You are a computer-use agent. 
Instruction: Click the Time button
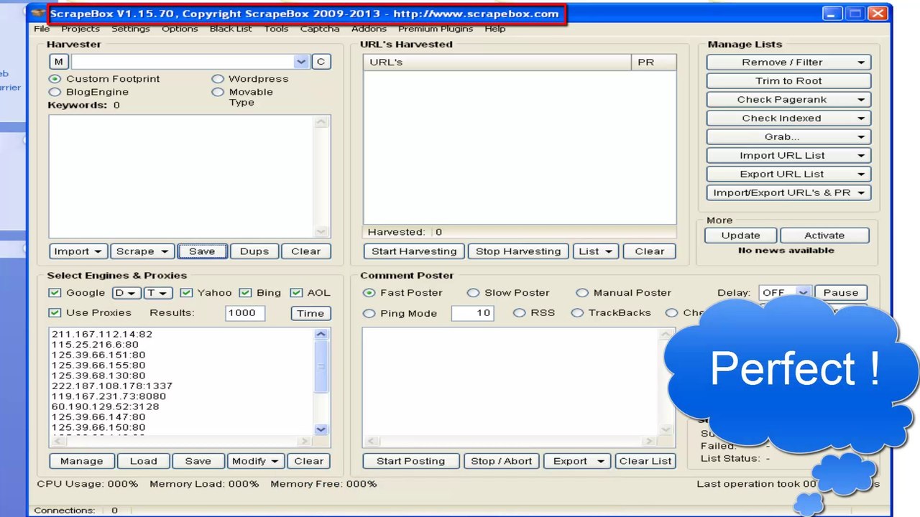pyautogui.click(x=310, y=313)
